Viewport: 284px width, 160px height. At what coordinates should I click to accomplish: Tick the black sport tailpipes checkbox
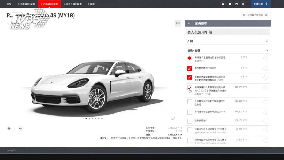click(189, 140)
